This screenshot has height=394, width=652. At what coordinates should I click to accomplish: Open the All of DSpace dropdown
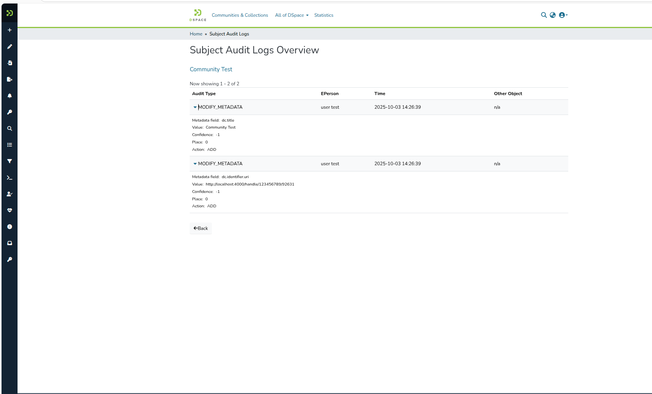291,15
